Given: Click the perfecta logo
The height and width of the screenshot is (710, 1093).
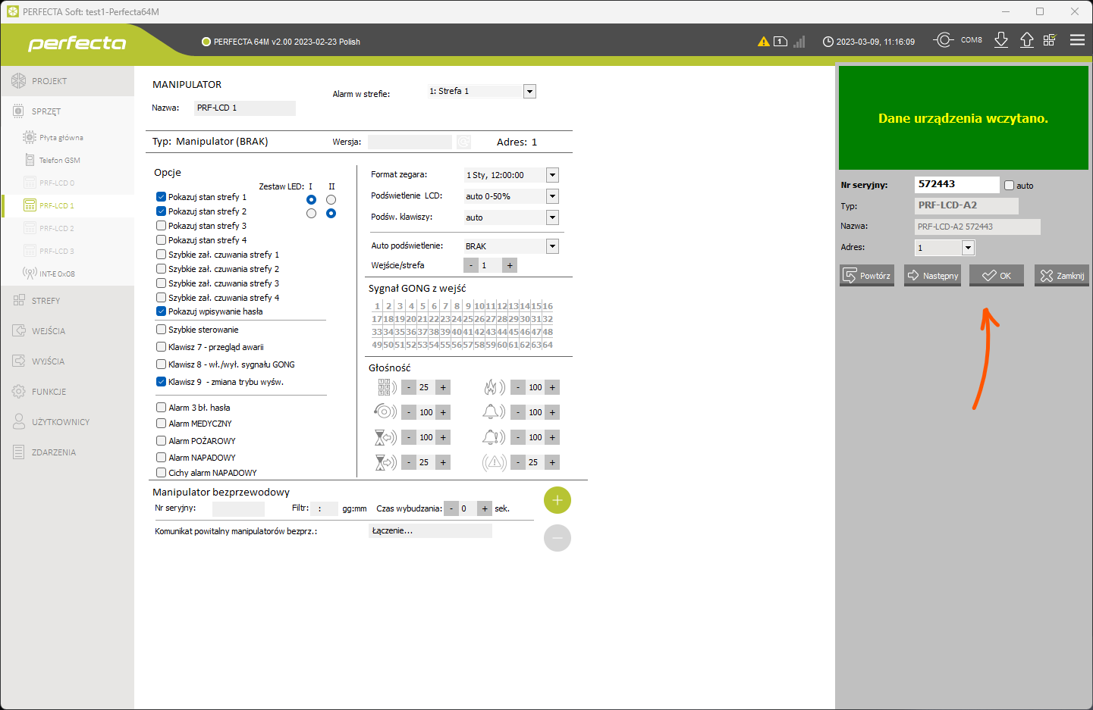Looking at the screenshot, I should pyautogui.click(x=77, y=43).
